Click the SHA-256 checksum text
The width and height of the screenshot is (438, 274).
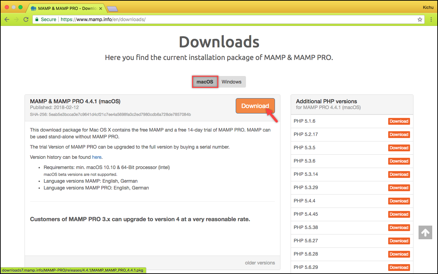click(x=111, y=115)
